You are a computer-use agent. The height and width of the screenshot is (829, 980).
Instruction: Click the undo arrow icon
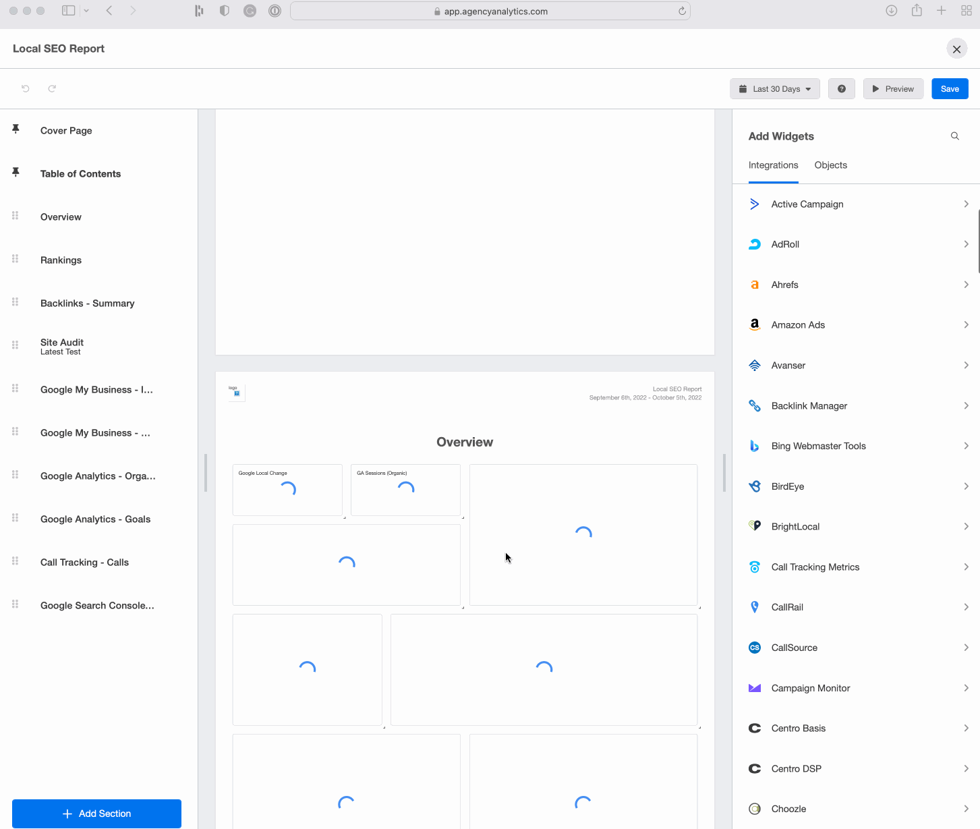pos(25,88)
